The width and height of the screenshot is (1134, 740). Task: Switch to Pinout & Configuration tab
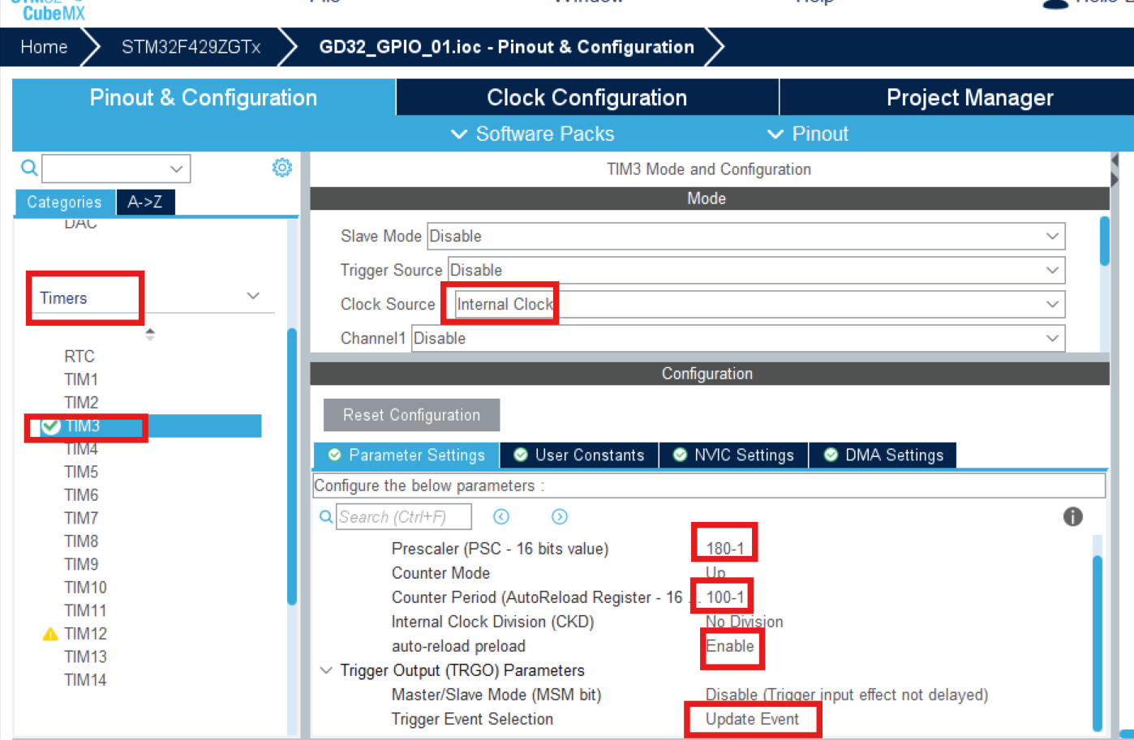(204, 97)
